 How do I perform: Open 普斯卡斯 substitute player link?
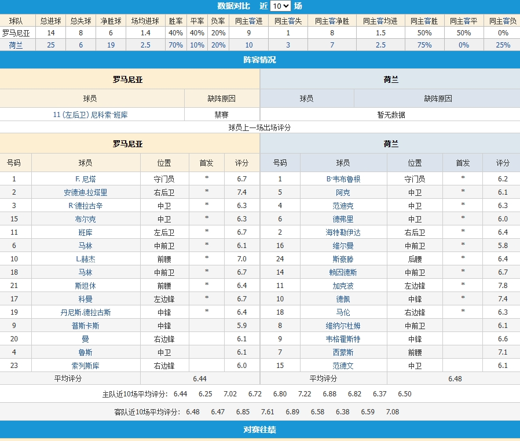[85, 326]
